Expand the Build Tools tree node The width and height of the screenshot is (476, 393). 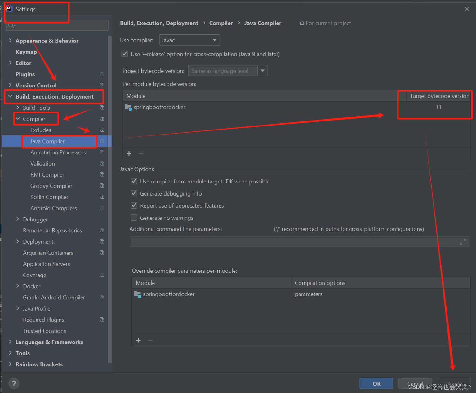18,108
